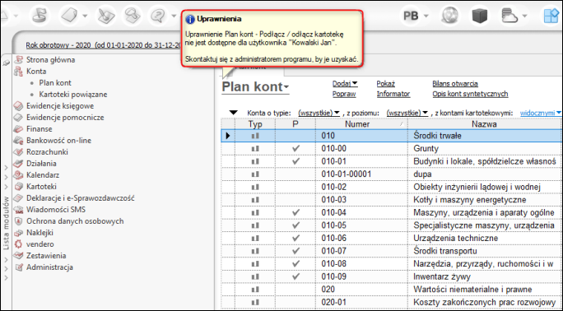Open Strona główna module icon

click(x=18, y=60)
